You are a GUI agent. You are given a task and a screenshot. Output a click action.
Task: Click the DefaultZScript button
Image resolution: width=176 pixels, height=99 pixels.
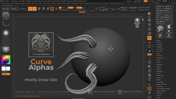pyautogui.click(x=152, y=1)
